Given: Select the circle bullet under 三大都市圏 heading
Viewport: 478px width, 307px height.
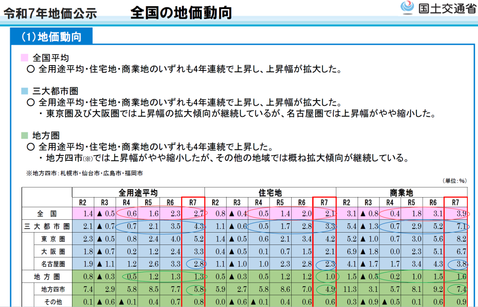Looking at the screenshot, I should (x=31, y=102).
